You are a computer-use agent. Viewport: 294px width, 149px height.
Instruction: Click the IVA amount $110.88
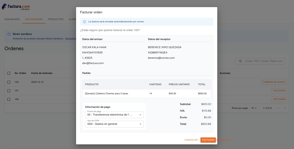[206, 111]
